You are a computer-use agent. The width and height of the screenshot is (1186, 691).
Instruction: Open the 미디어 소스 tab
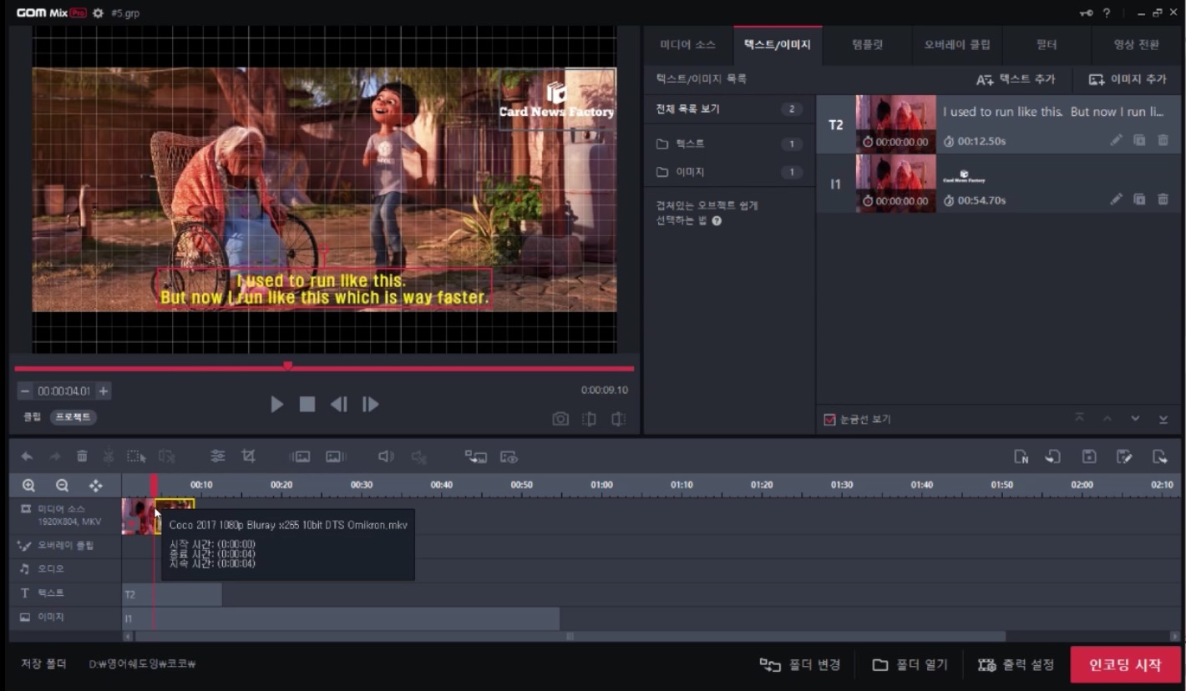688,45
